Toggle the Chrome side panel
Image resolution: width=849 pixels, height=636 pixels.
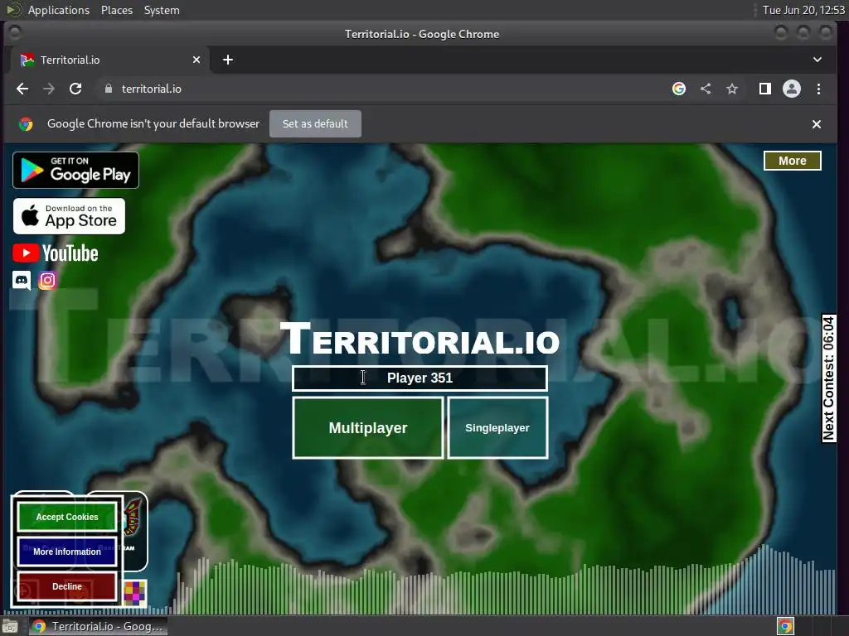[x=765, y=89]
